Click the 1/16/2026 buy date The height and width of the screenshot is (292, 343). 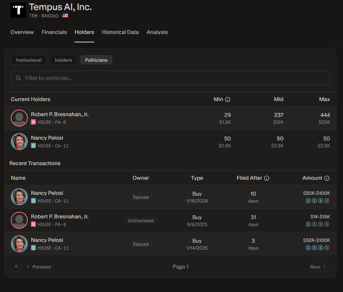[x=197, y=201]
